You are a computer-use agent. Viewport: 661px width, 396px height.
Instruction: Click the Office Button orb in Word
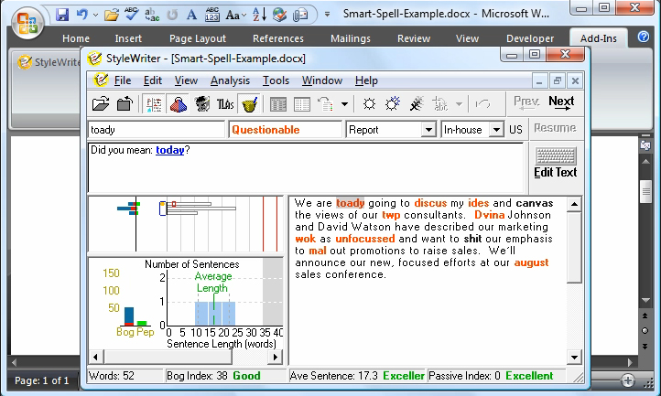coord(27,22)
